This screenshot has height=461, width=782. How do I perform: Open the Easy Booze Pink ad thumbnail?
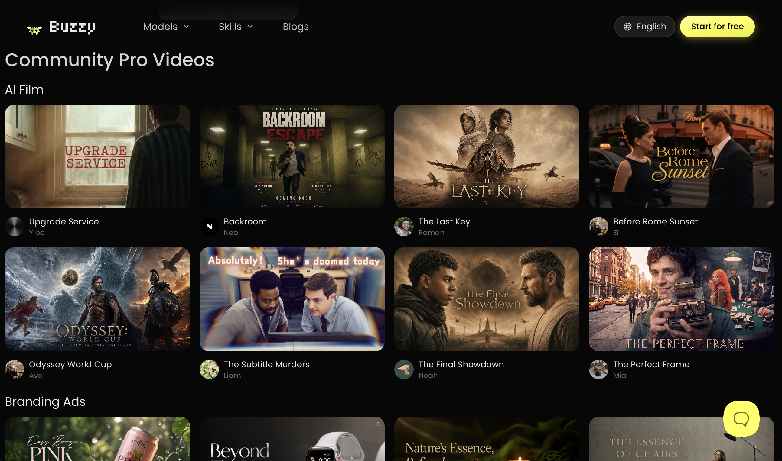tap(97, 439)
